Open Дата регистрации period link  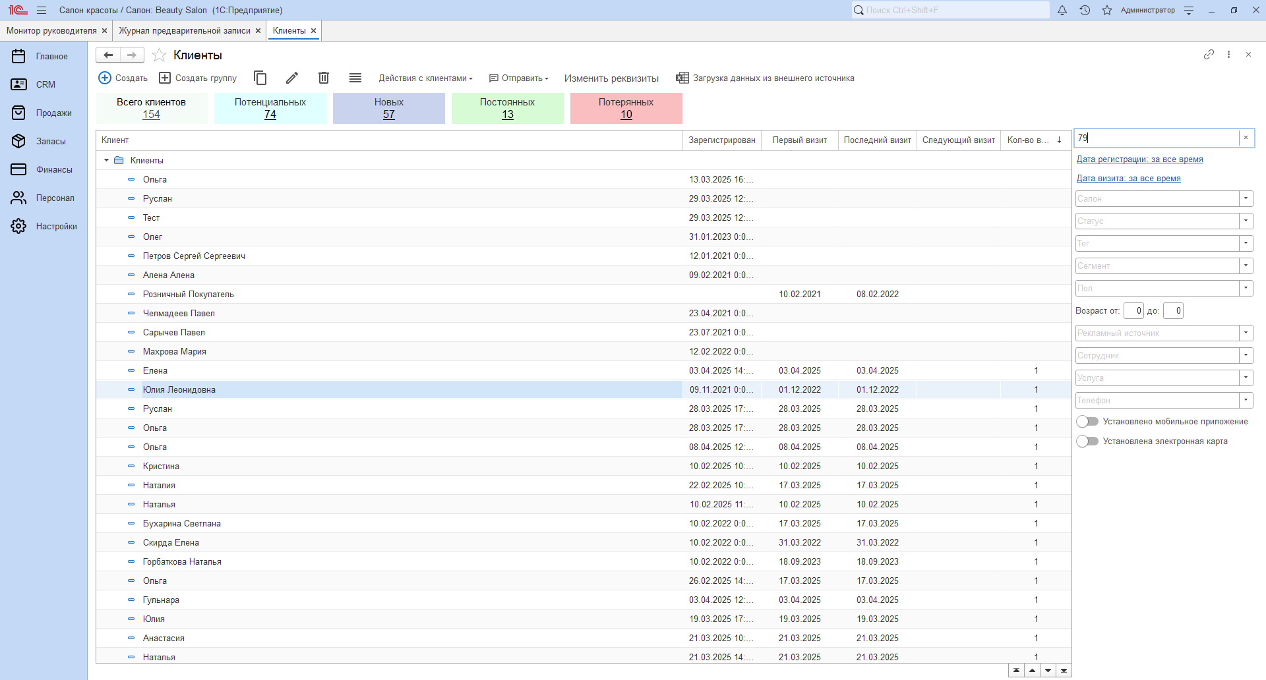1139,159
